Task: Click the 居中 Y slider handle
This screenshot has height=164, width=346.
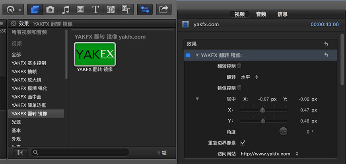Action: click(263, 121)
